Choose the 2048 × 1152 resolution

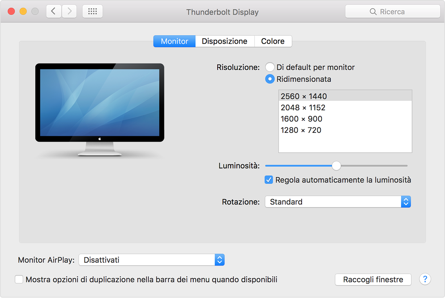coord(303,108)
